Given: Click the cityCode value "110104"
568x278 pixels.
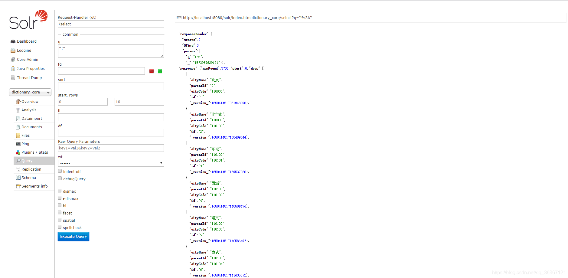Looking at the screenshot, I should point(218,264).
